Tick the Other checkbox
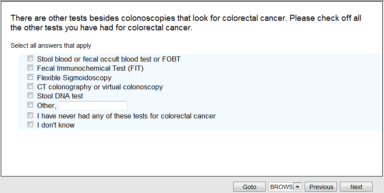Image resolution: width=384 pixels, height=193 pixels. 30,105
